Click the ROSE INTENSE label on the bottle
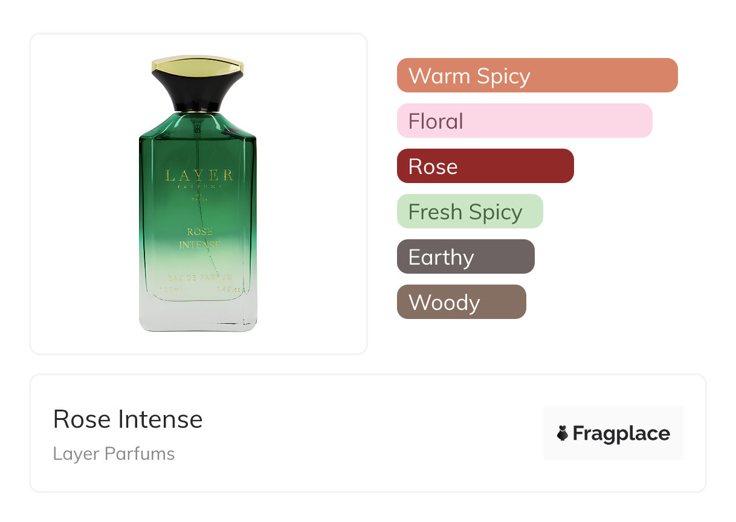736x522 pixels. [199, 238]
